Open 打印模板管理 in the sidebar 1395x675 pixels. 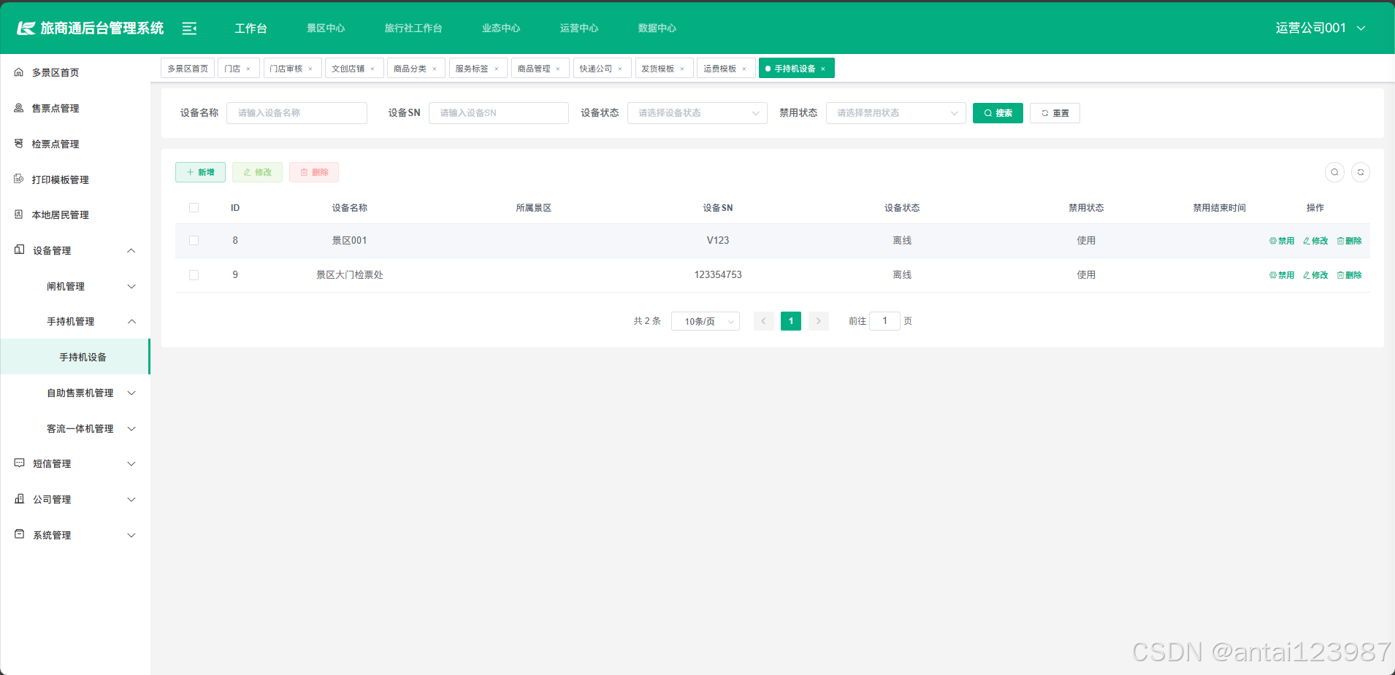tap(75, 180)
